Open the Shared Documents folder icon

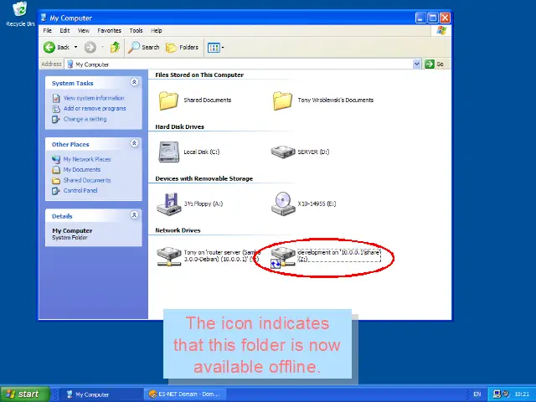169,100
